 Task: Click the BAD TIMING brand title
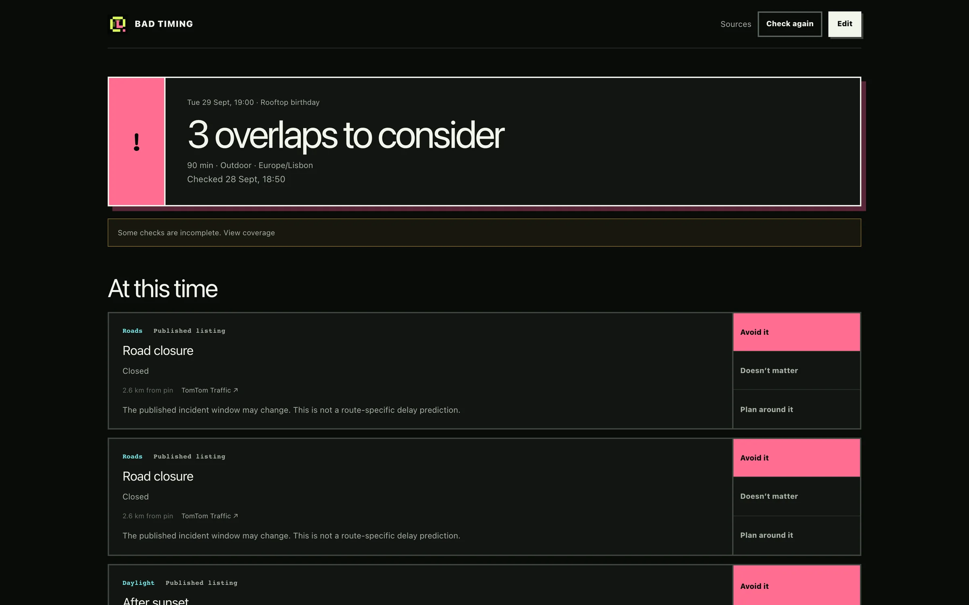[164, 24]
